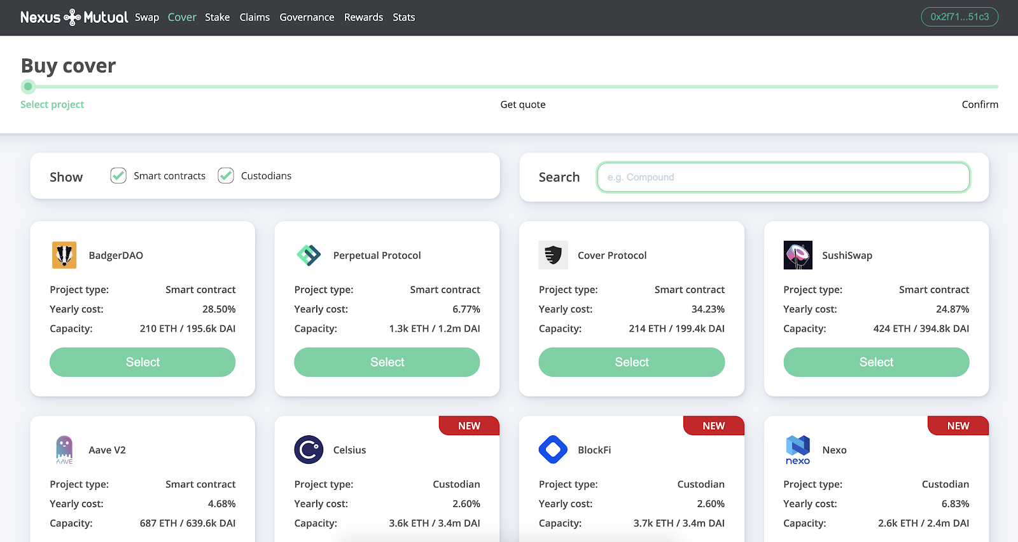This screenshot has height=542, width=1018.
Task: Click the Celsius project name
Action: pyautogui.click(x=349, y=450)
